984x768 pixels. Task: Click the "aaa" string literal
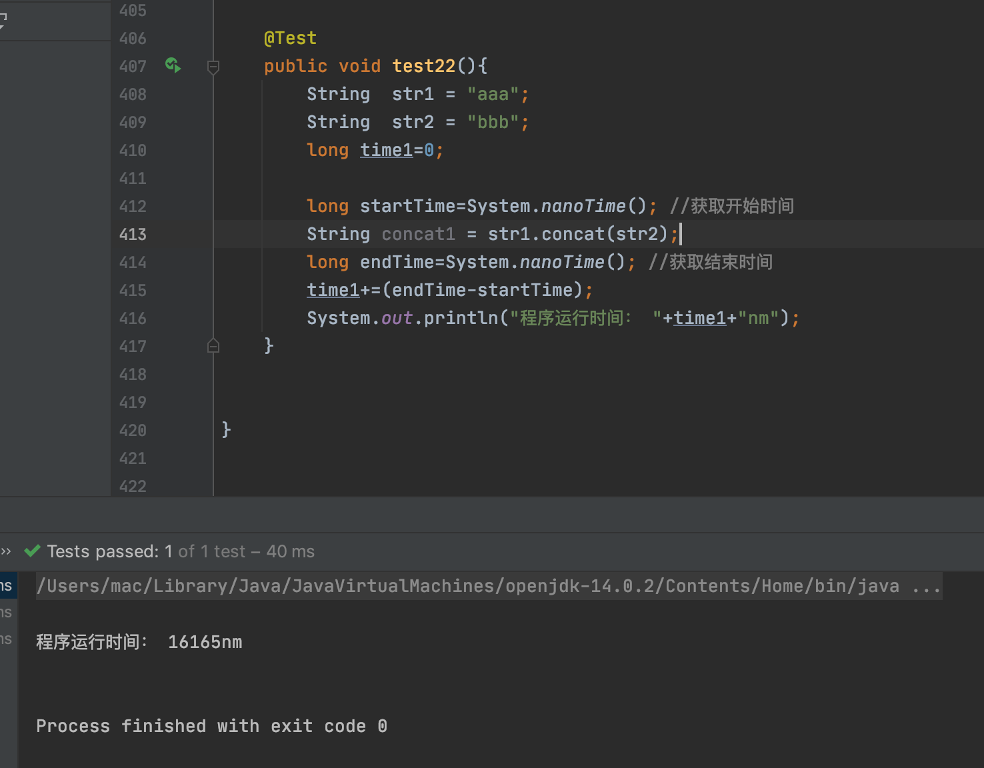(493, 94)
